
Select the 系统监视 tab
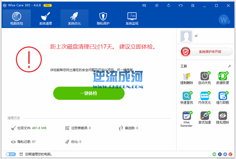132,18
